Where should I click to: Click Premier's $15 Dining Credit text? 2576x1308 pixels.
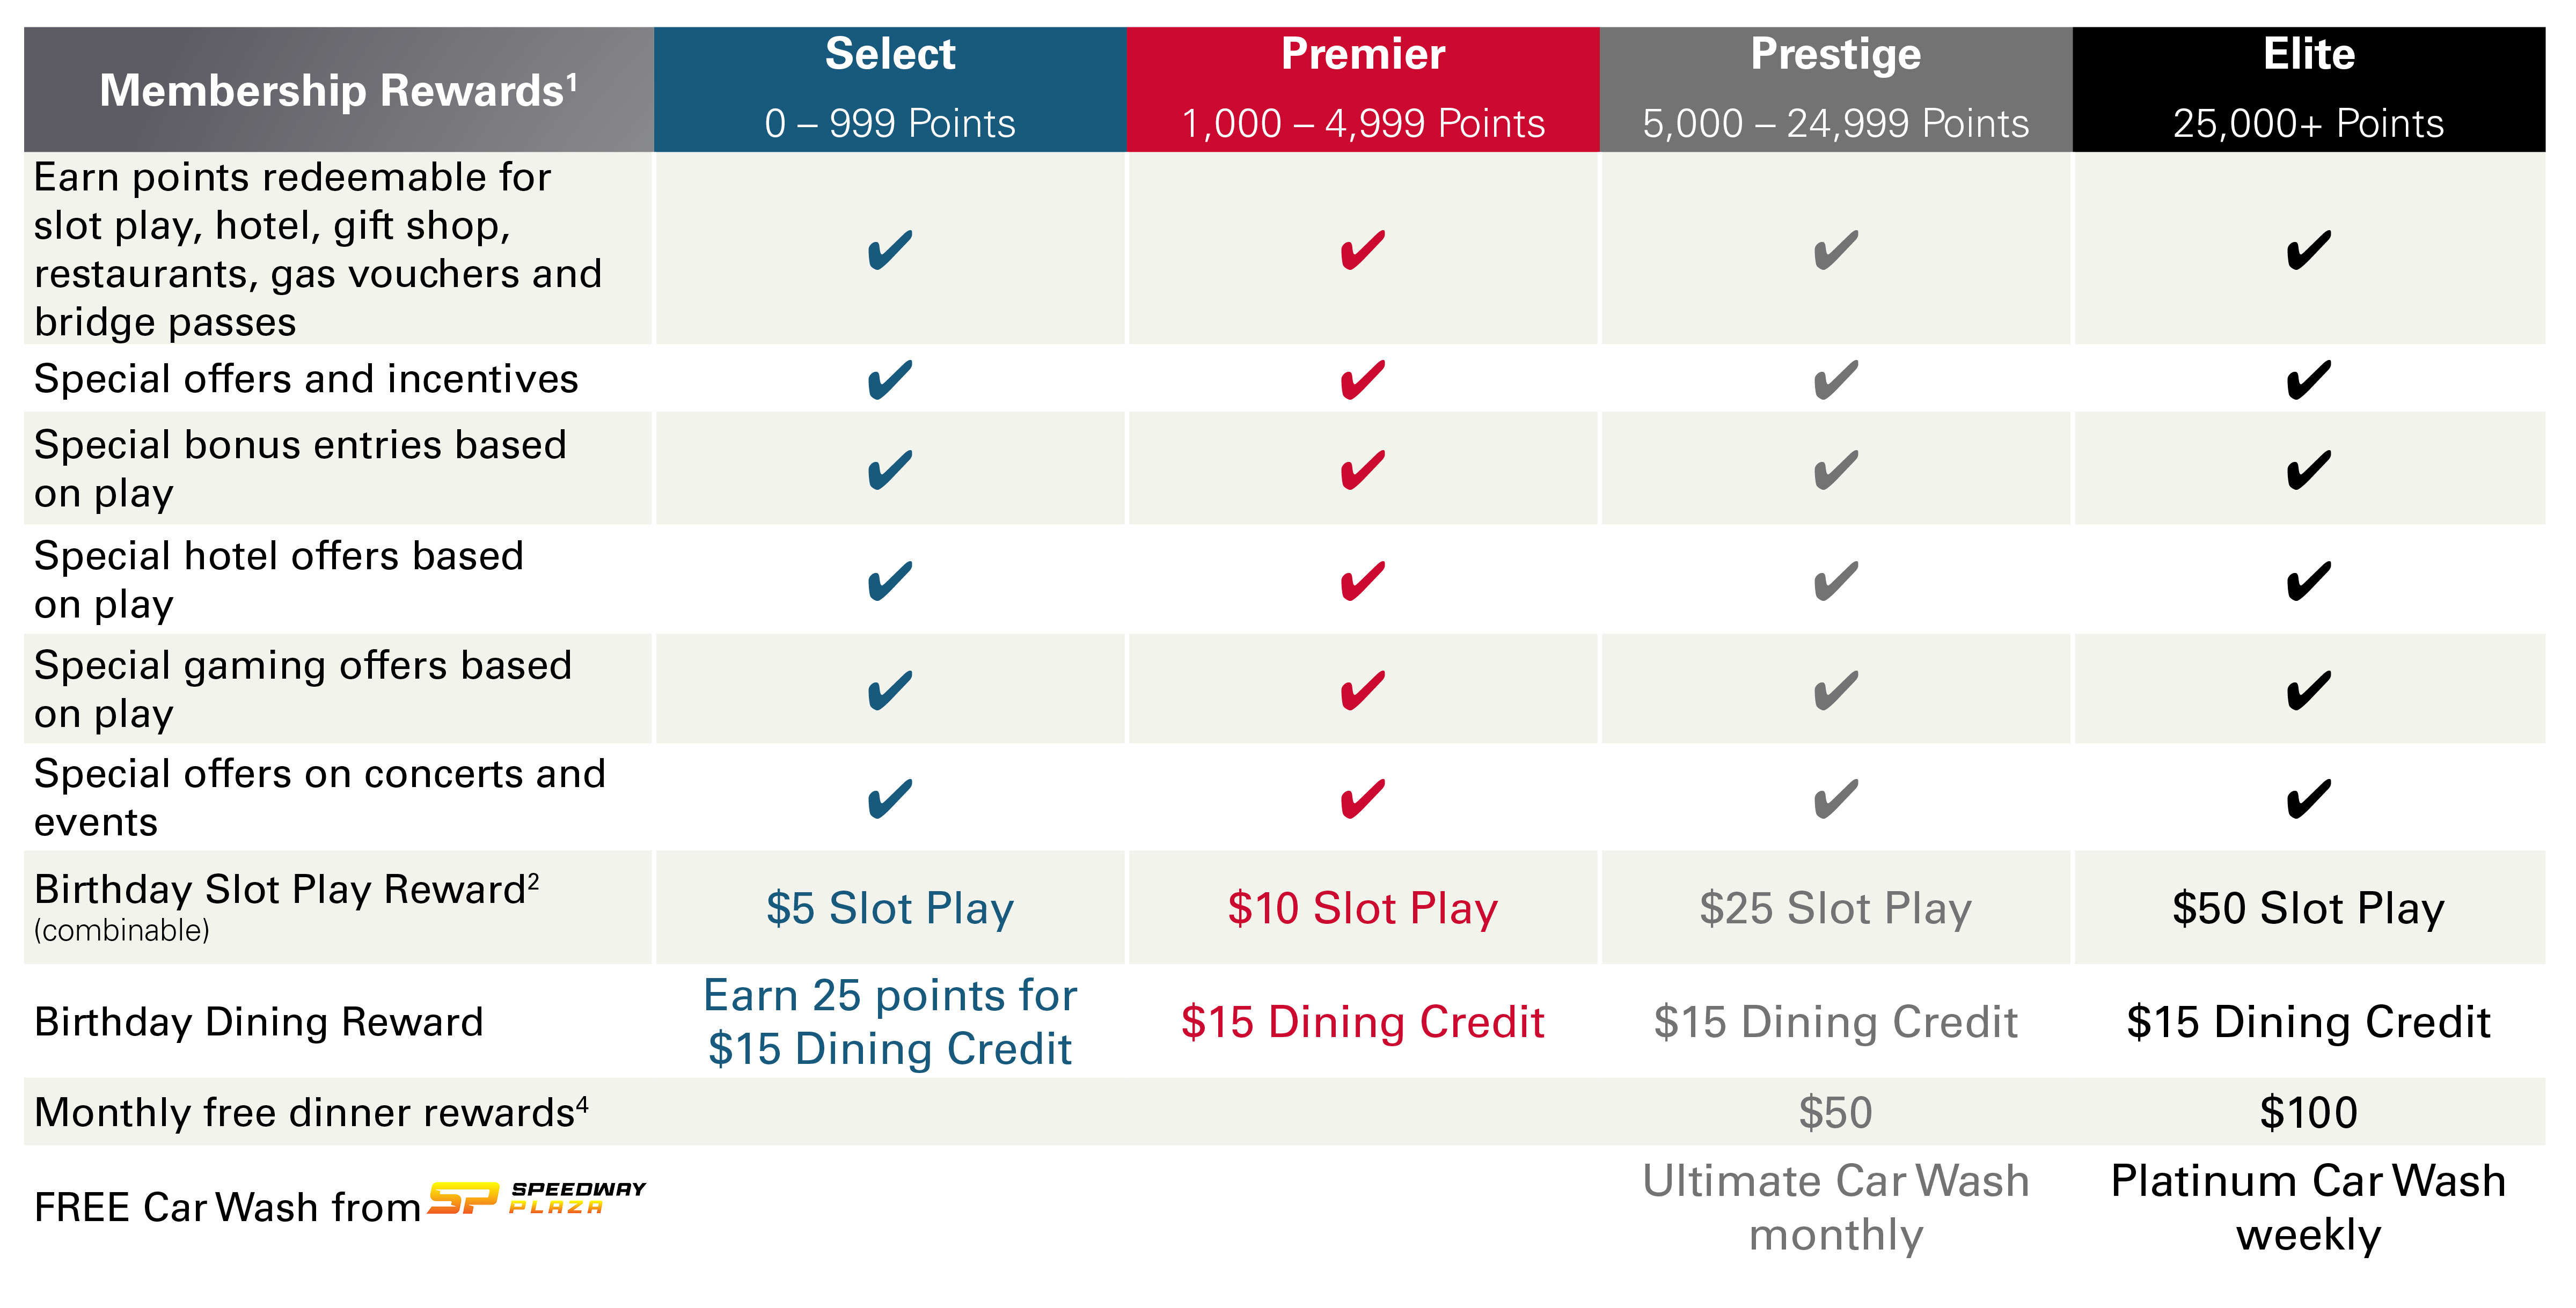tap(1363, 1022)
